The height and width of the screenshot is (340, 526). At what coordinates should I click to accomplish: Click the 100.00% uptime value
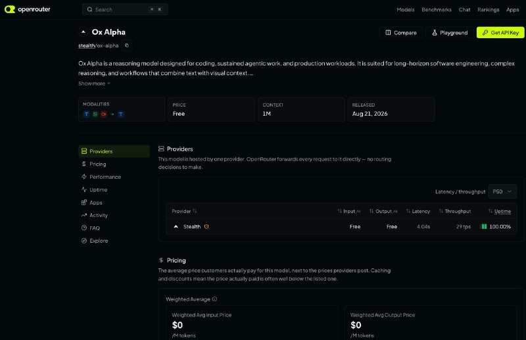(500, 226)
